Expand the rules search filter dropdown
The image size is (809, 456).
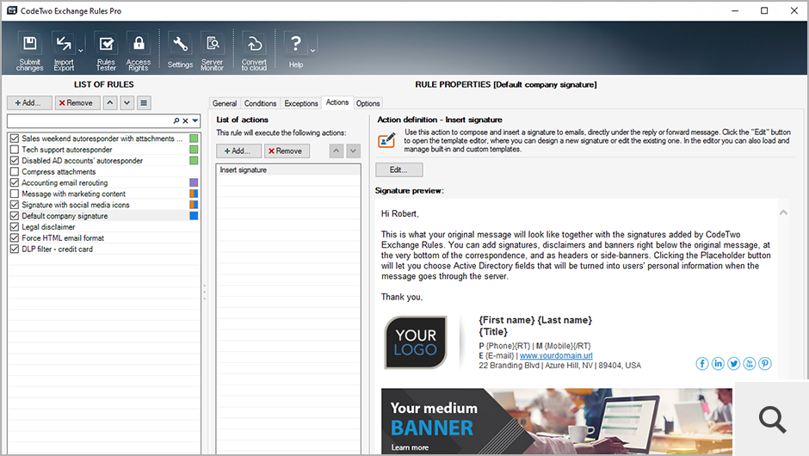click(195, 120)
